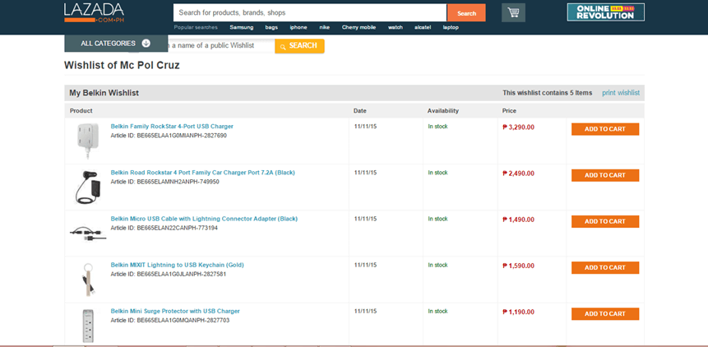This screenshot has width=708, height=347.
Task: Open Belkin Micro USB Cable link
Action: (x=204, y=219)
